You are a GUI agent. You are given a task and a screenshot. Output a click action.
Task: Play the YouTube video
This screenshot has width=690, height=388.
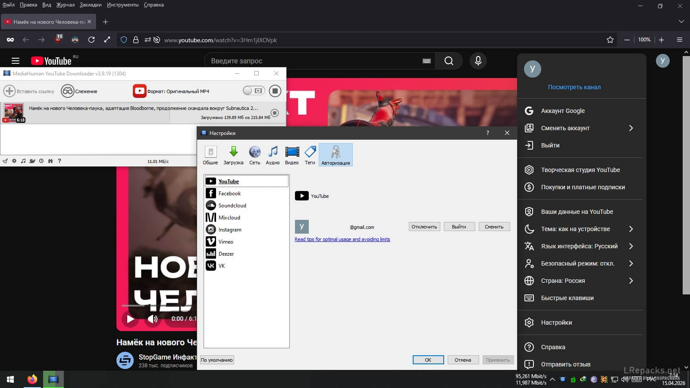(x=130, y=319)
